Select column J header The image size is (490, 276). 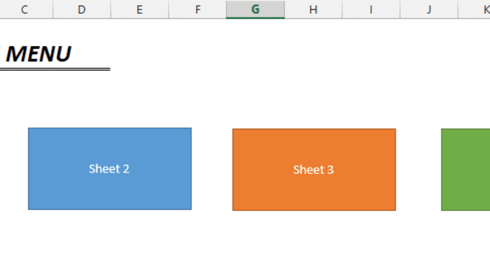point(428,9)
